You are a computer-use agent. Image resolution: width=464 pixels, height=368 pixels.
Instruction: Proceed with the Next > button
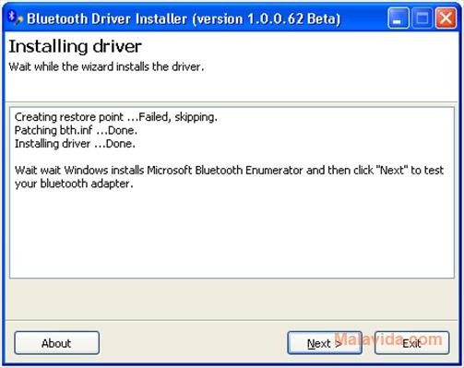(325, 343)
